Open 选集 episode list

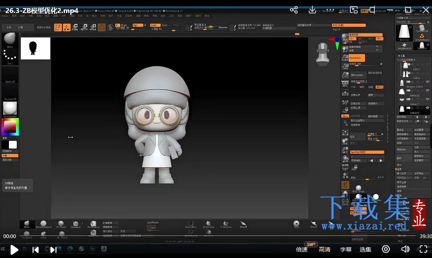(x=365, y=249)
